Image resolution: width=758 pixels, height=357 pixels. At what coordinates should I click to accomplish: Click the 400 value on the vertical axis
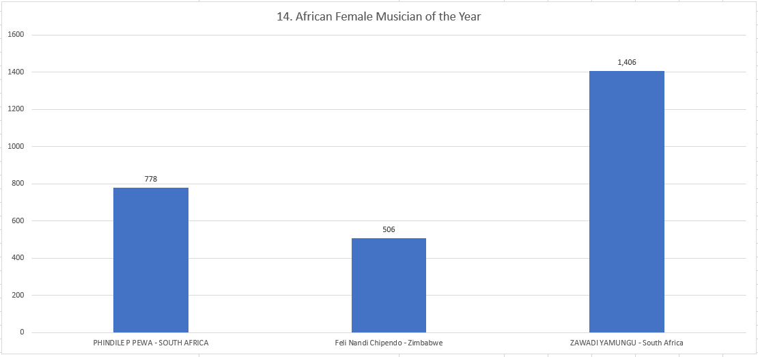tap(18, 258)
